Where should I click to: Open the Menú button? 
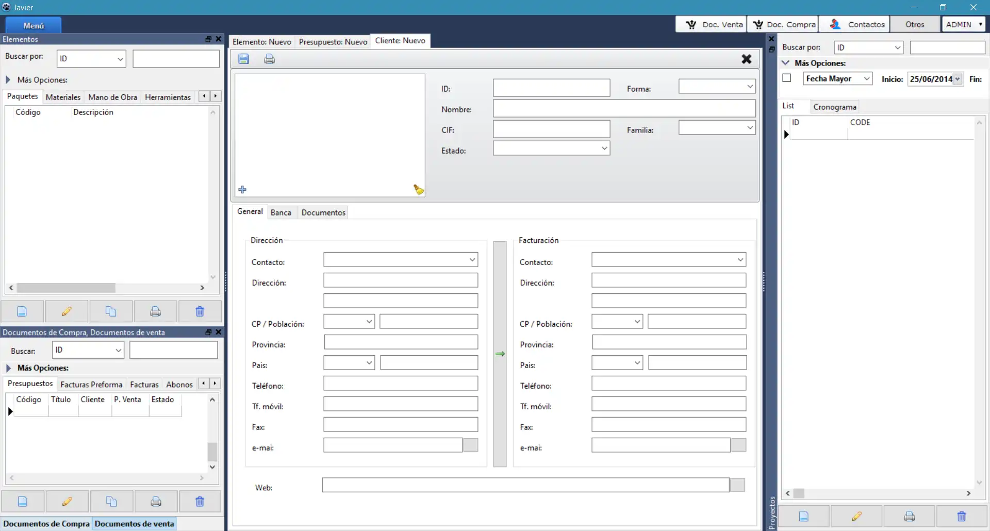[x=34, y=25]
